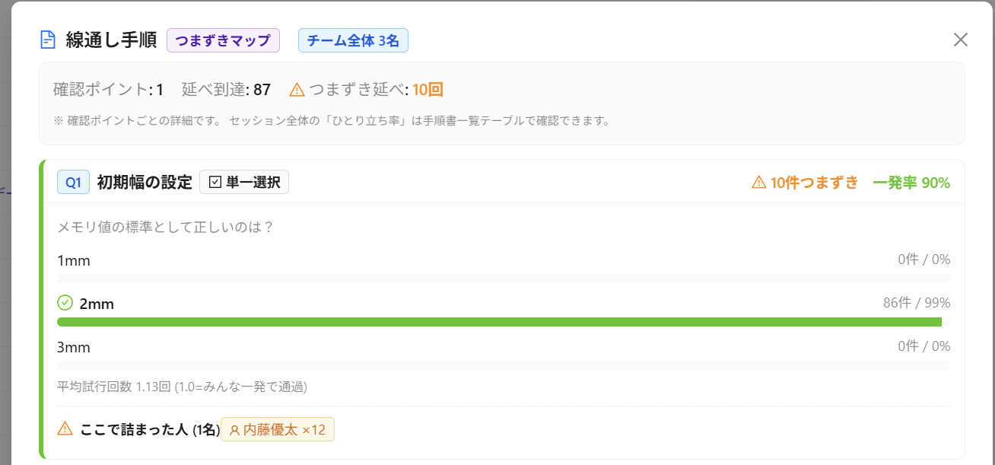995x465 pixels.
Task: Click the green checkmark beside 2mm
Action: pyautogui.click(x=65, y=303)
